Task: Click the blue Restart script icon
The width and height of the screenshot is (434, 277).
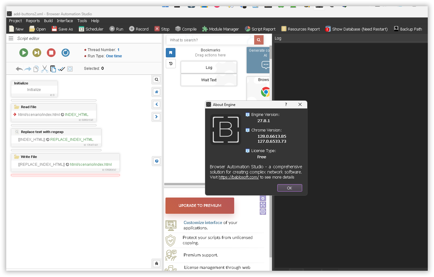Action: pyautogui.click(x=66, y=53)
